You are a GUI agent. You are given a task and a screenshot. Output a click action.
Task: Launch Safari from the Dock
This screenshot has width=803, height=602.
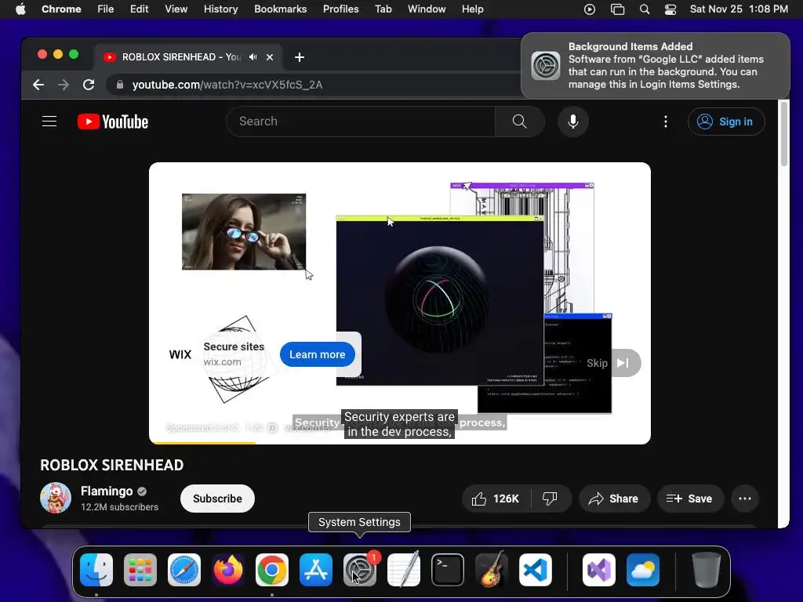click(x=184, y=570)
